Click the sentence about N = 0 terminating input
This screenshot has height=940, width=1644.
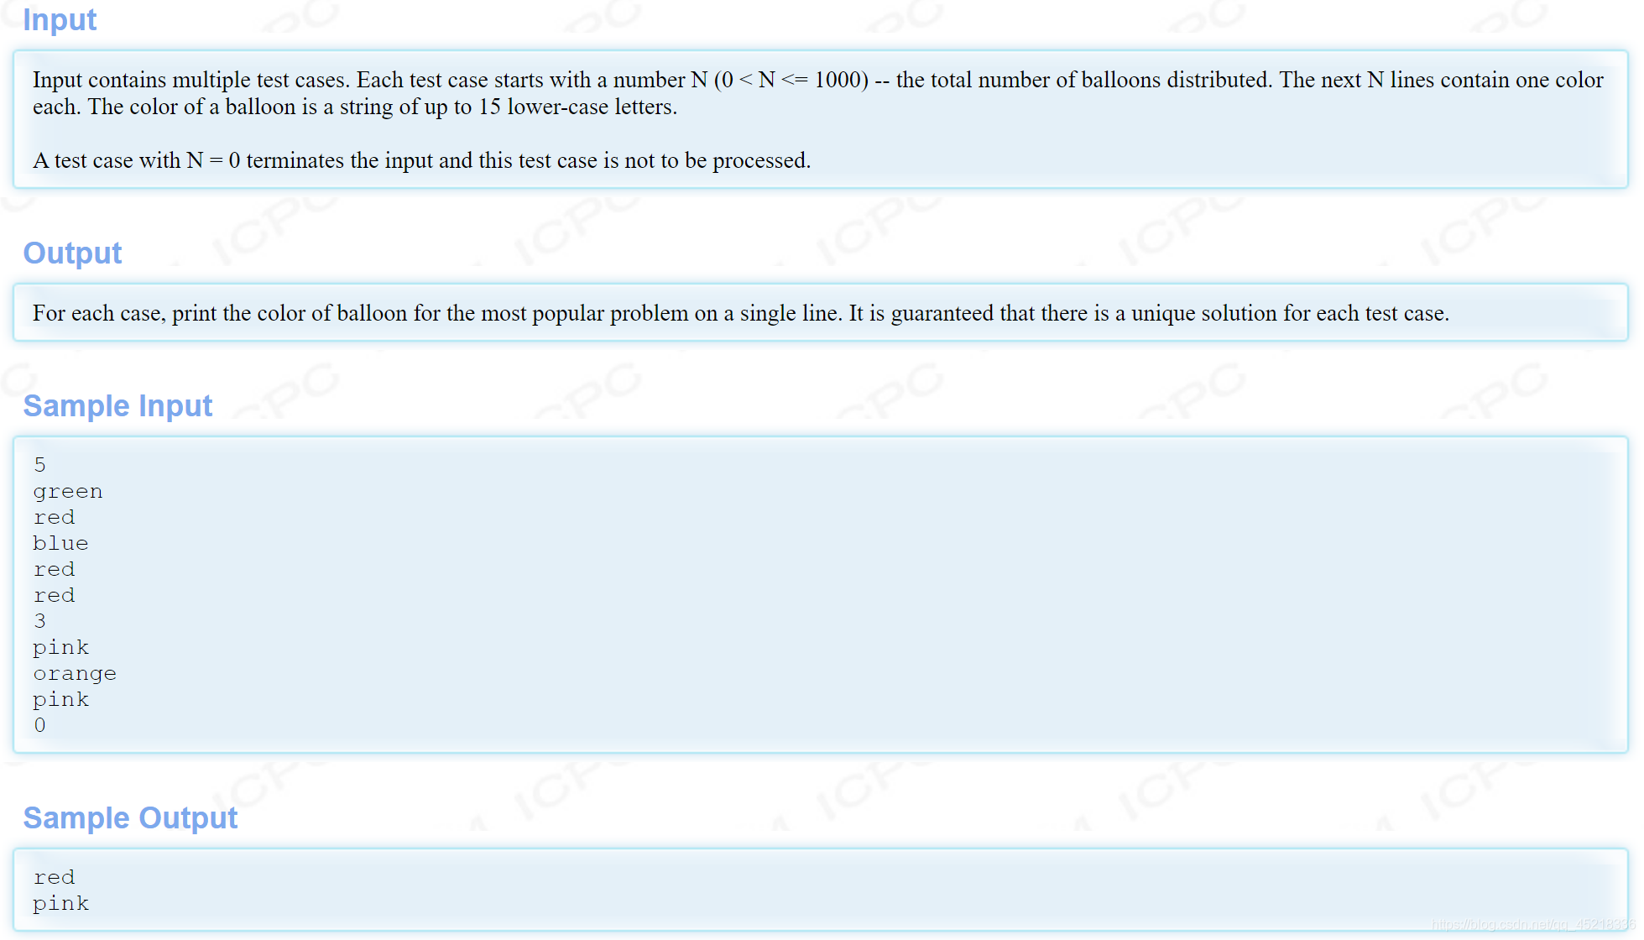421,160
